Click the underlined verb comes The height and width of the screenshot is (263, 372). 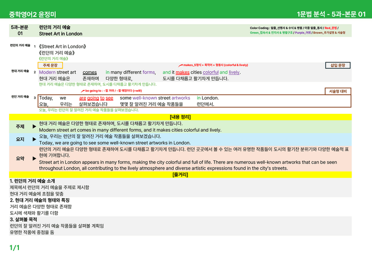(x=90, y=72)
